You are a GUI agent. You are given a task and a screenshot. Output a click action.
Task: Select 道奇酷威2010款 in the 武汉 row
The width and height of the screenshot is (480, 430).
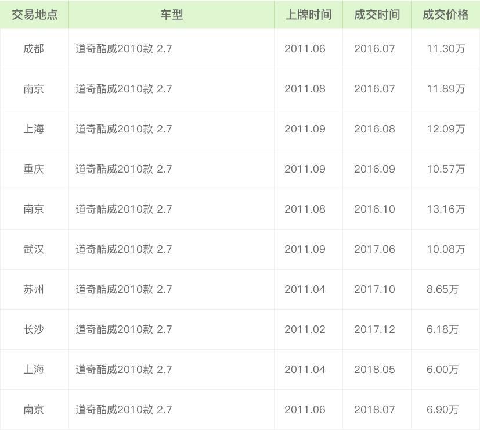click(x=114, y=249)
